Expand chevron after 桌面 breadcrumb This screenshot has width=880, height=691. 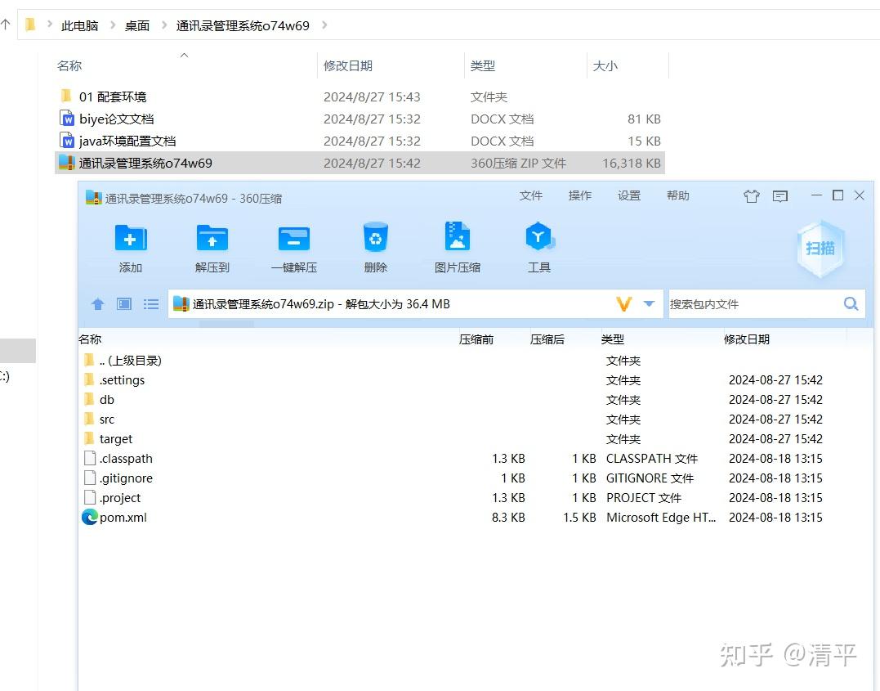[163, 25]
